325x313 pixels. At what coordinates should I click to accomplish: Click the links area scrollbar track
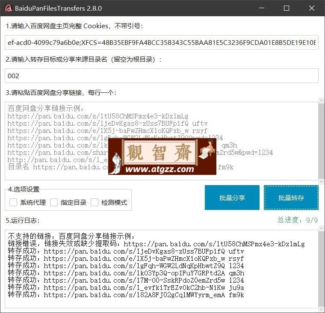[322, 141]
